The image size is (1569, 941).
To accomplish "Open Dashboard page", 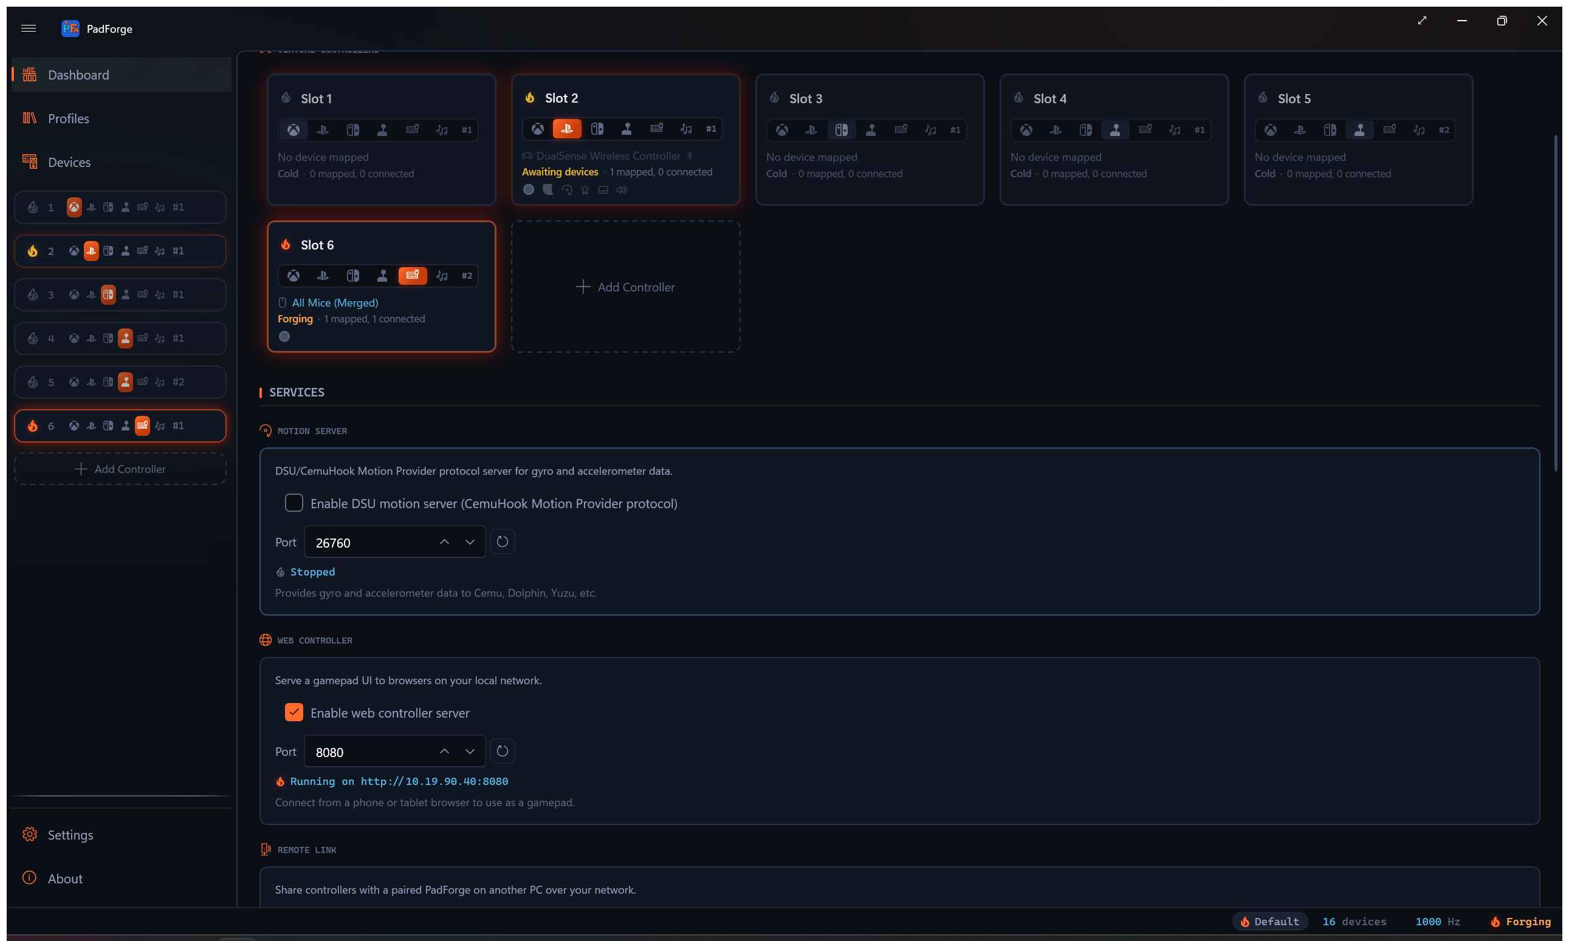I will click(121, 75).
